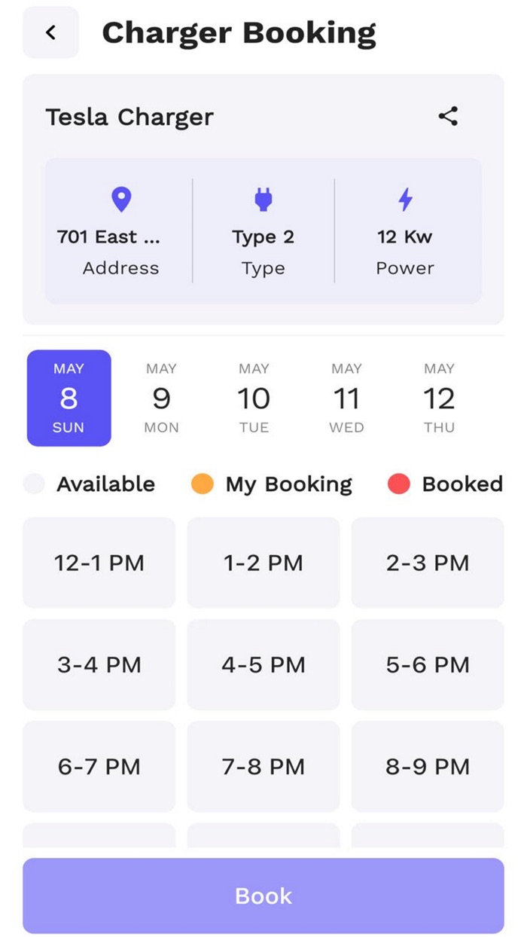Tap the address location pin icon

click(x=121, y=200)
